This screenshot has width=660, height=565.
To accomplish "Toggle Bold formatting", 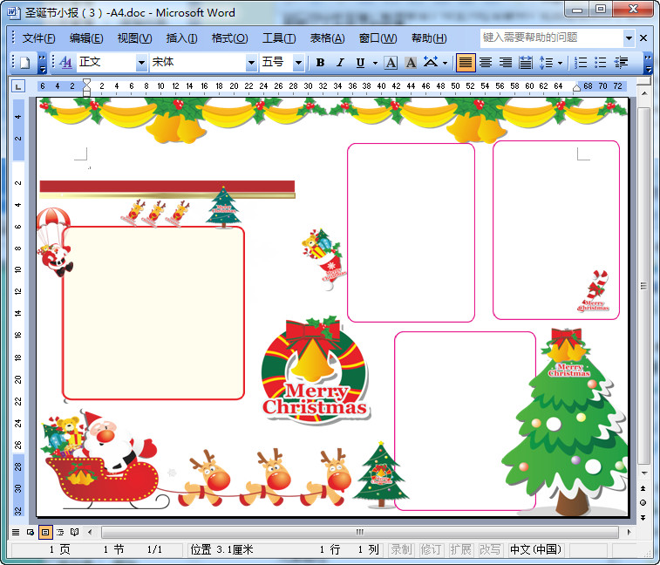I will [320, 63].
